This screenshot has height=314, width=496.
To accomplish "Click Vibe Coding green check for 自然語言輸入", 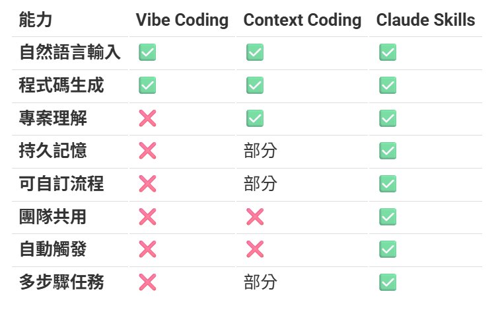I will click(x=147, y=53).
